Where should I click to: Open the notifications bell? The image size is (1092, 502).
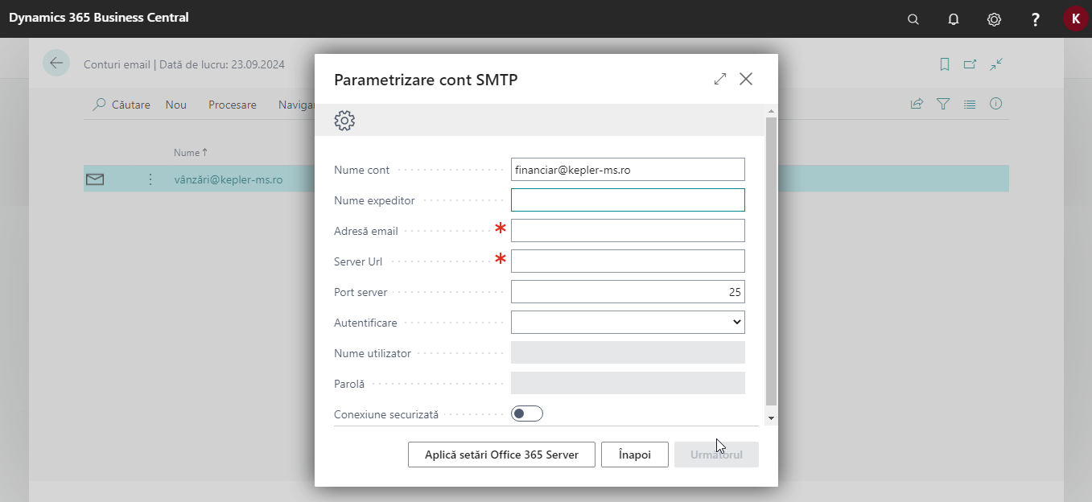(954, 19)
